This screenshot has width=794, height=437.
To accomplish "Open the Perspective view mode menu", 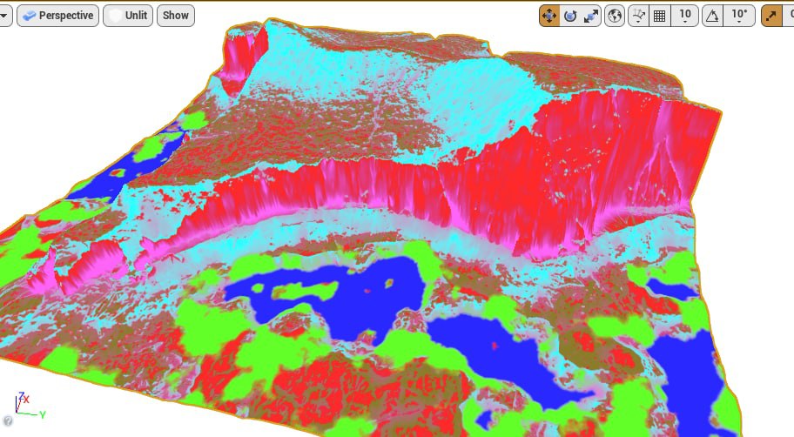I will click(x=57, y=16).
